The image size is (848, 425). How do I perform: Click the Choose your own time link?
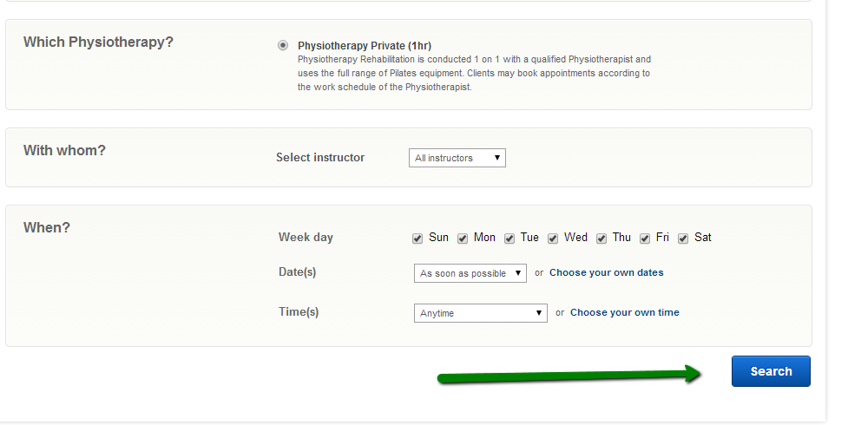point(624,312)
